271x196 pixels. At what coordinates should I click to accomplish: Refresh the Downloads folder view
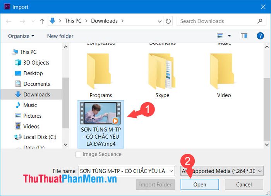[168, 21]
